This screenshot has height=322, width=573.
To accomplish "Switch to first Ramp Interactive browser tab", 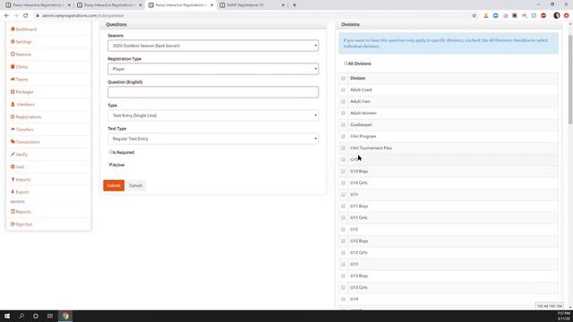I will click(38, 5).
